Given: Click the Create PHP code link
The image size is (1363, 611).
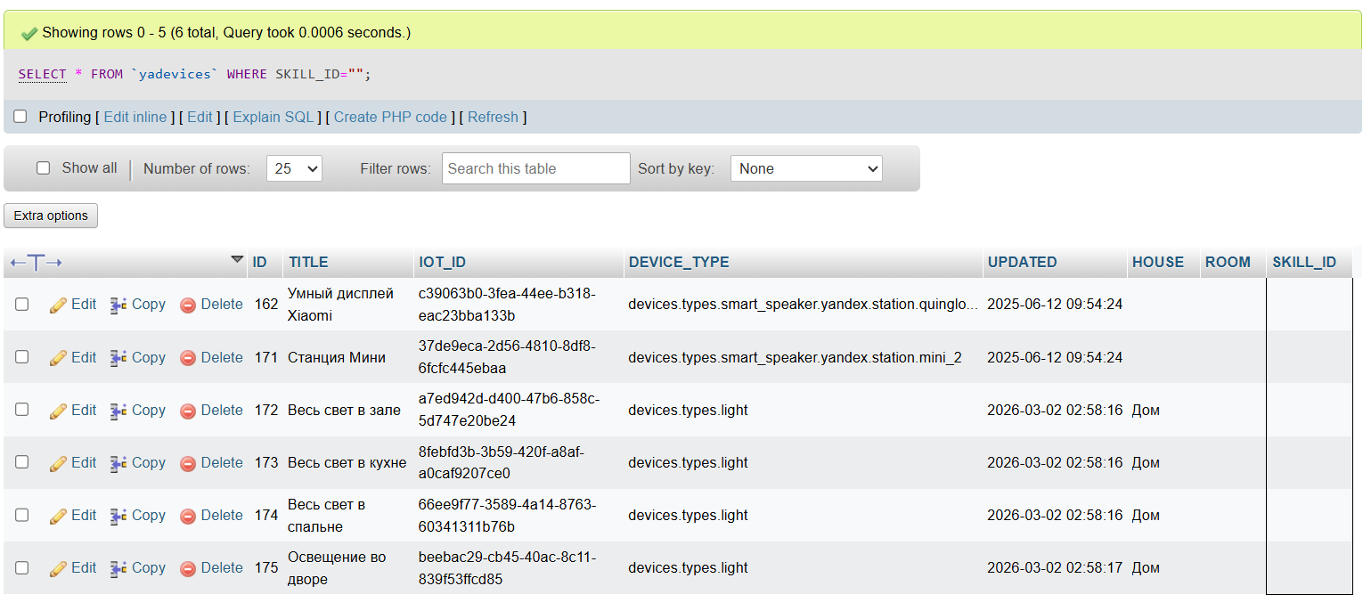Looking at the screenshot, I should click(390, 118).
